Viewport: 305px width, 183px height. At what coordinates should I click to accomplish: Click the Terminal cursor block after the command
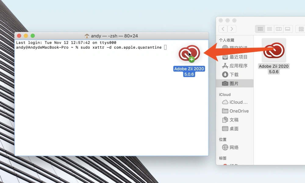(x=165, y=47)
